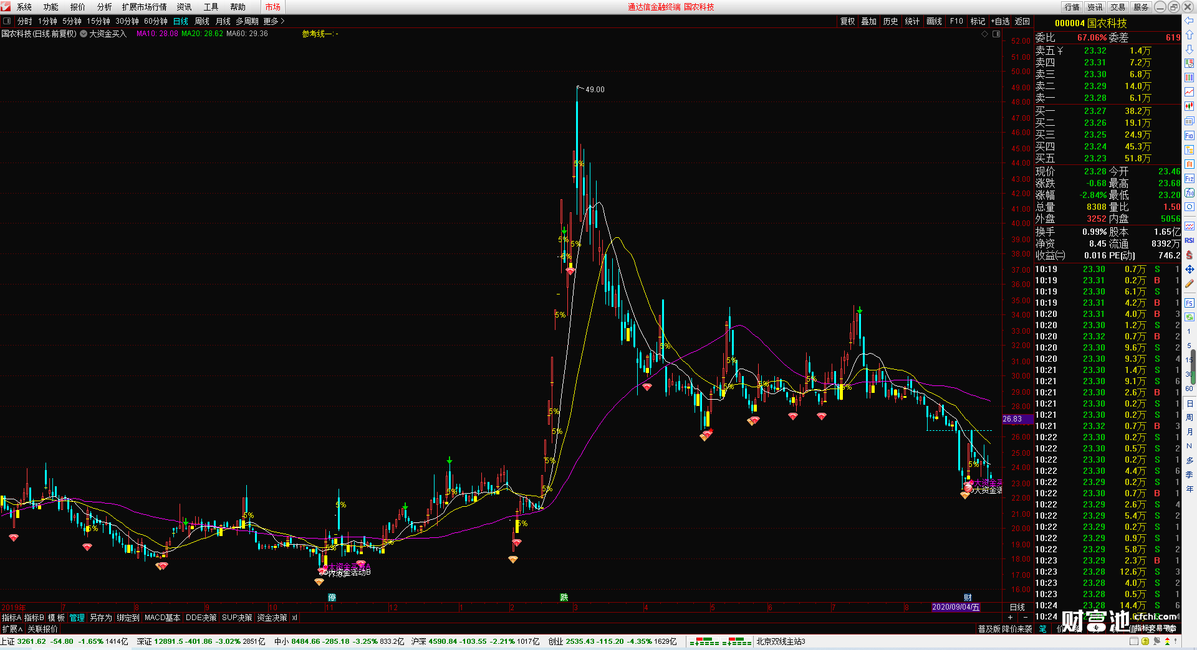Click the 26.83 price marker on axis
This screenshot has height=650, width=1197.
[x=1012, y=419]
